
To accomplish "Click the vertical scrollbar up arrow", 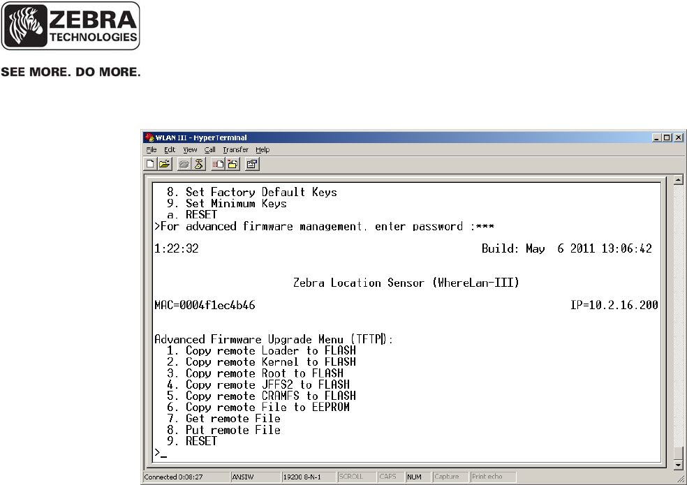I will pyautogui.click(x=678, y=179).
